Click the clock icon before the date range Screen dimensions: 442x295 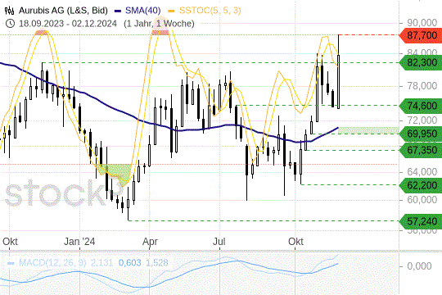[10, 24]
